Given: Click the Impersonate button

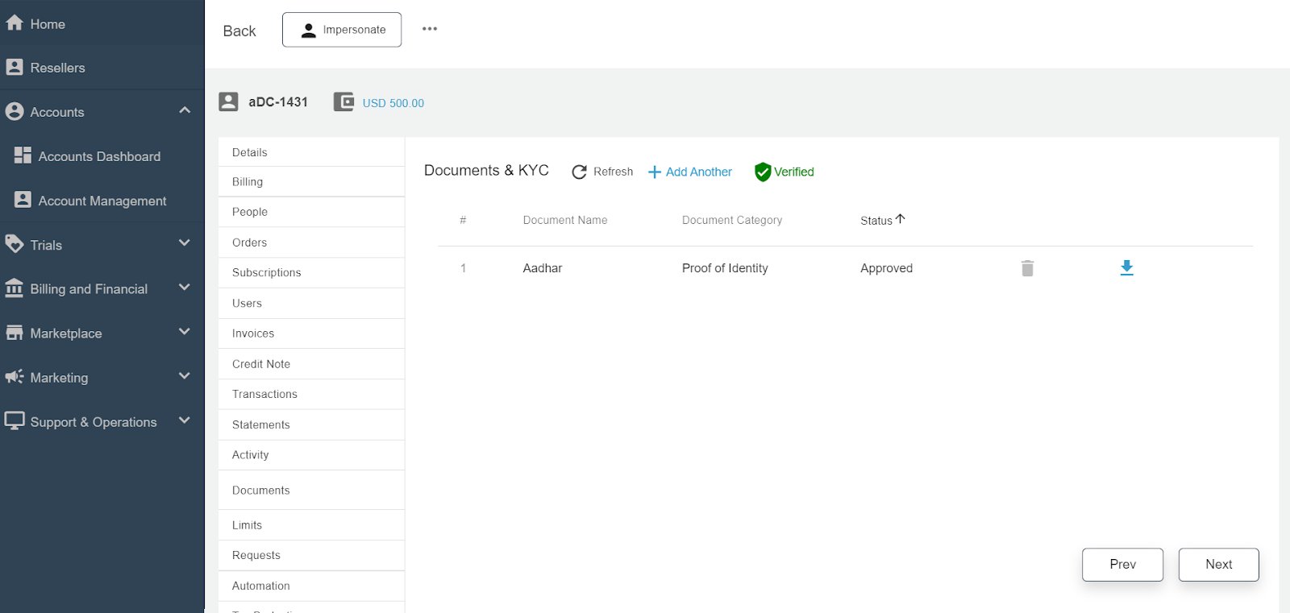Looking at the screenshot, I should pos(342,30).
